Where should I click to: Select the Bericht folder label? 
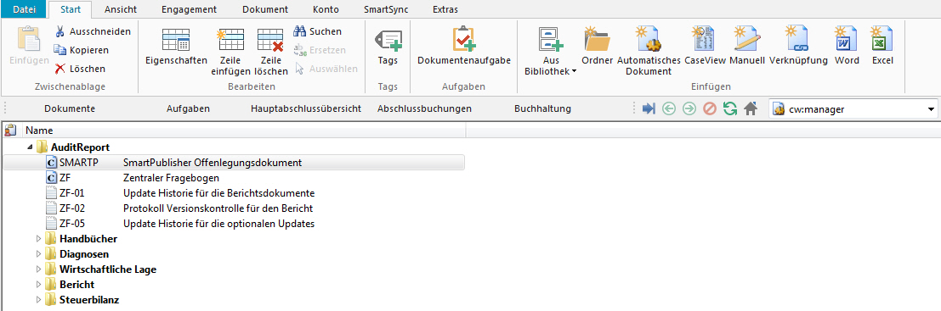(77, 285)
